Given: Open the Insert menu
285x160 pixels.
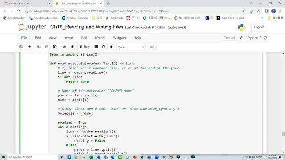Looking at the screenshot, I should coord(69,38).
